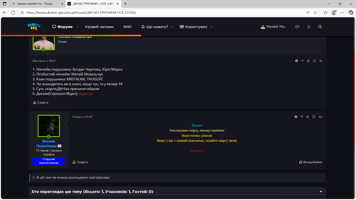
Task: Open browser favorites list icon
Action: (325, 12)
